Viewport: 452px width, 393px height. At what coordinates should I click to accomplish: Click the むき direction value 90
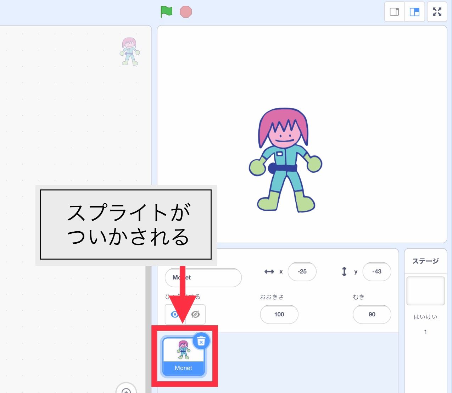click(x=372, y=314)
